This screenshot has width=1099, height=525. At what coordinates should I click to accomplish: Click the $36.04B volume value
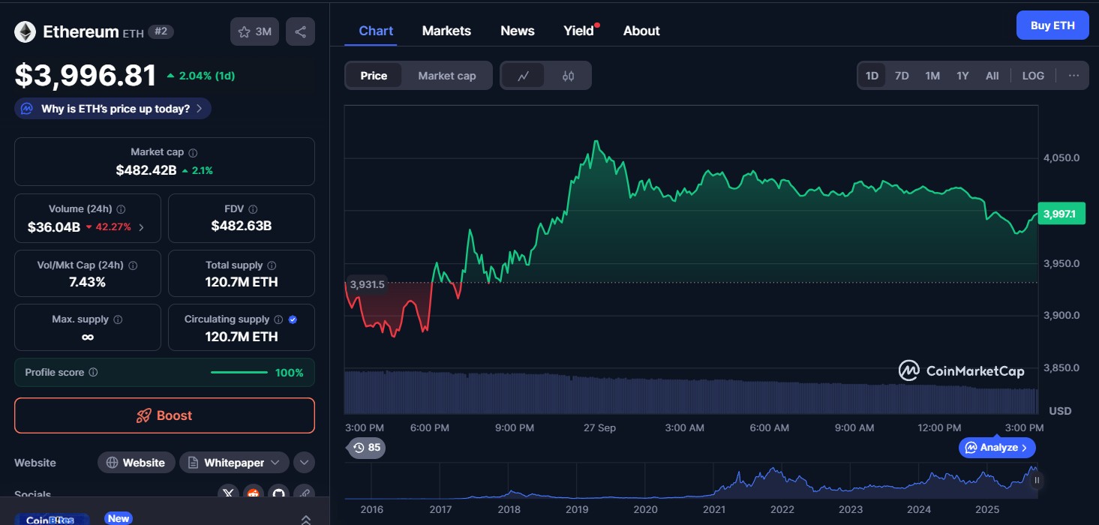[54, 227]
